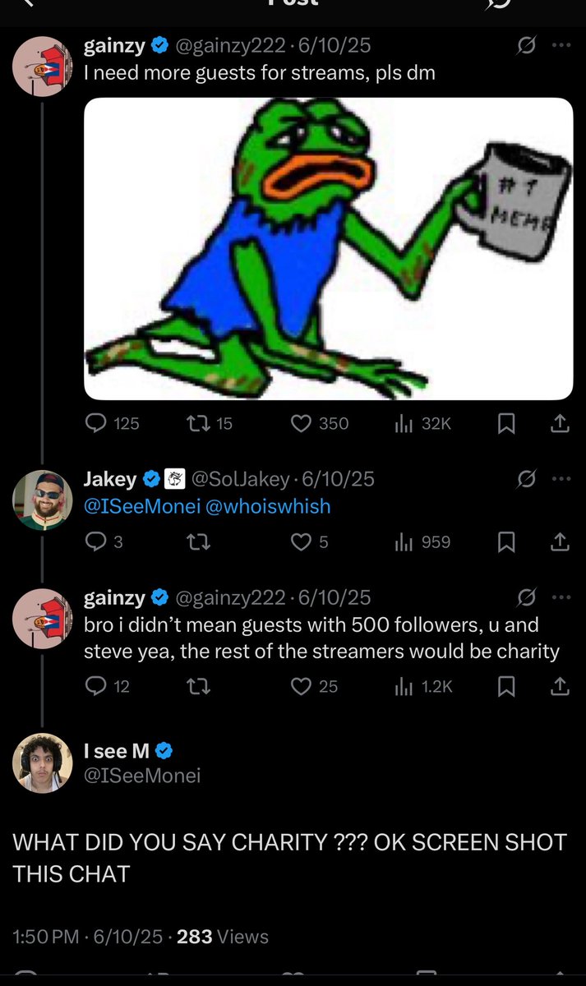Open more options on gainzy's charity reply
This screenshot has height=986, width=586.
click(x=561, y=597)
